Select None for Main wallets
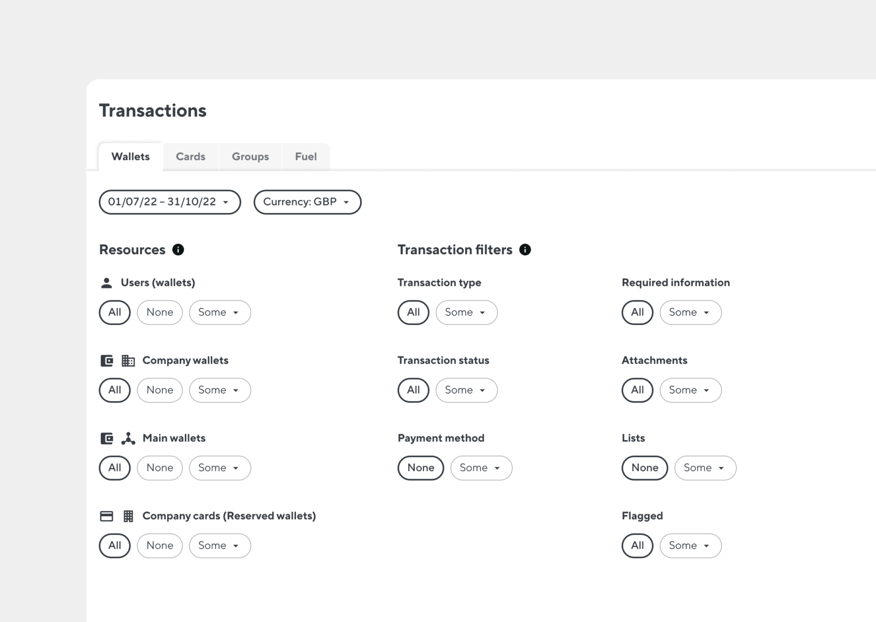 [160, 468]
